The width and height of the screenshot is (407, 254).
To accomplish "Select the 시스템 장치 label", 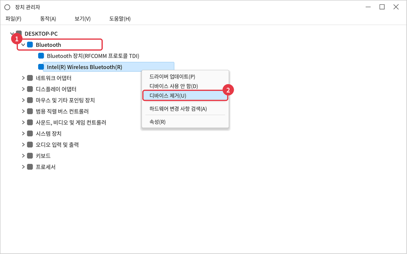I will (48, 133).
